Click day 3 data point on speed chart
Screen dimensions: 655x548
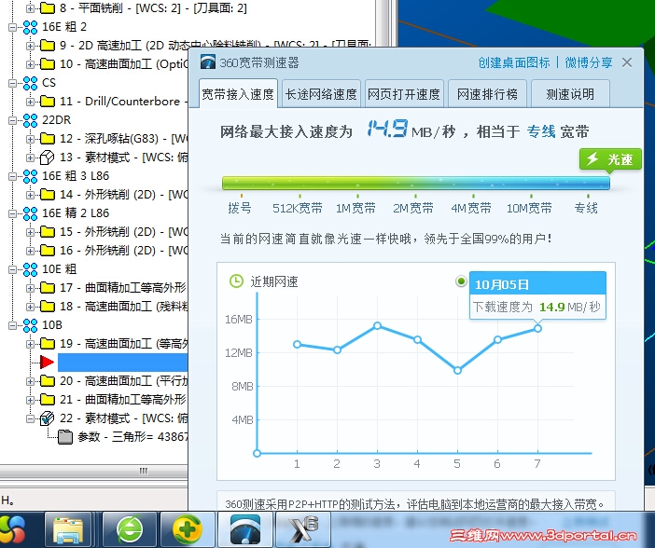377,325
